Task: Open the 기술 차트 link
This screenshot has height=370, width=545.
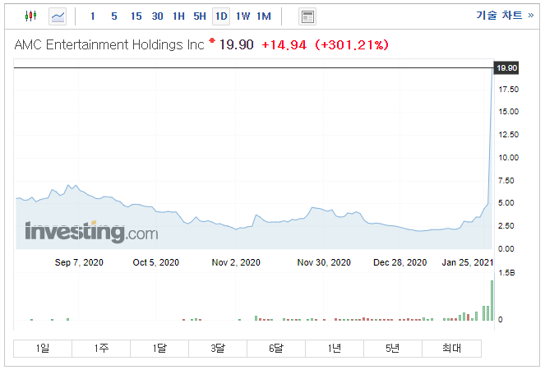Action: pos(505,15)
